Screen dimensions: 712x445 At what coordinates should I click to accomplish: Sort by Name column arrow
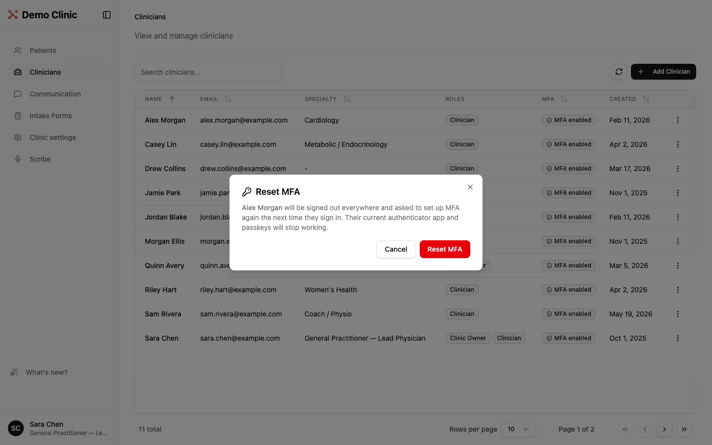(172, 99)
